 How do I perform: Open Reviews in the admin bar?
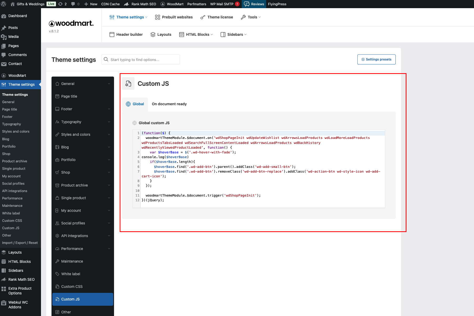click(254, 4)
